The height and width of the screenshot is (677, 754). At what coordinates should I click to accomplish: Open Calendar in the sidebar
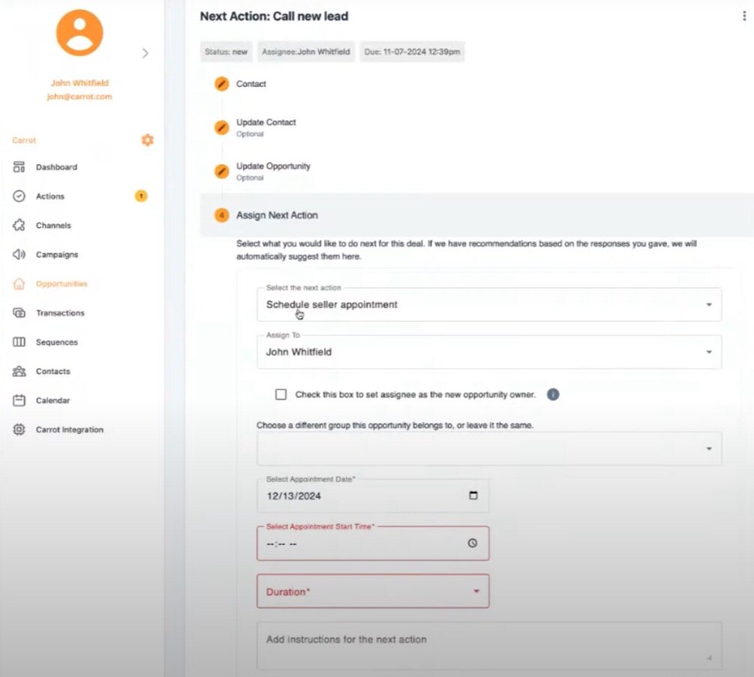[53, 400]
